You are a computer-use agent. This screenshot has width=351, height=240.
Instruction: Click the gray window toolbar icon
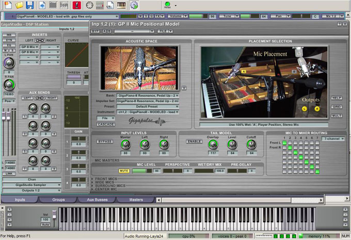pyautogui.click(x=53, y=5)
